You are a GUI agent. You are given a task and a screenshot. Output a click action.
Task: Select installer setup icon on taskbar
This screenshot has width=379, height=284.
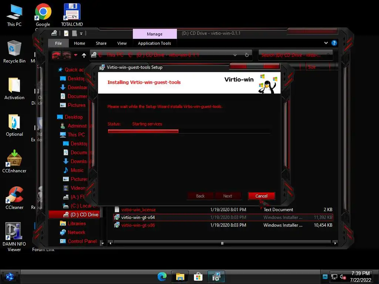tap(216, 277)
